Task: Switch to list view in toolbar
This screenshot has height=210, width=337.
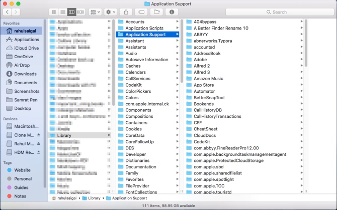Action: point(62,12)
